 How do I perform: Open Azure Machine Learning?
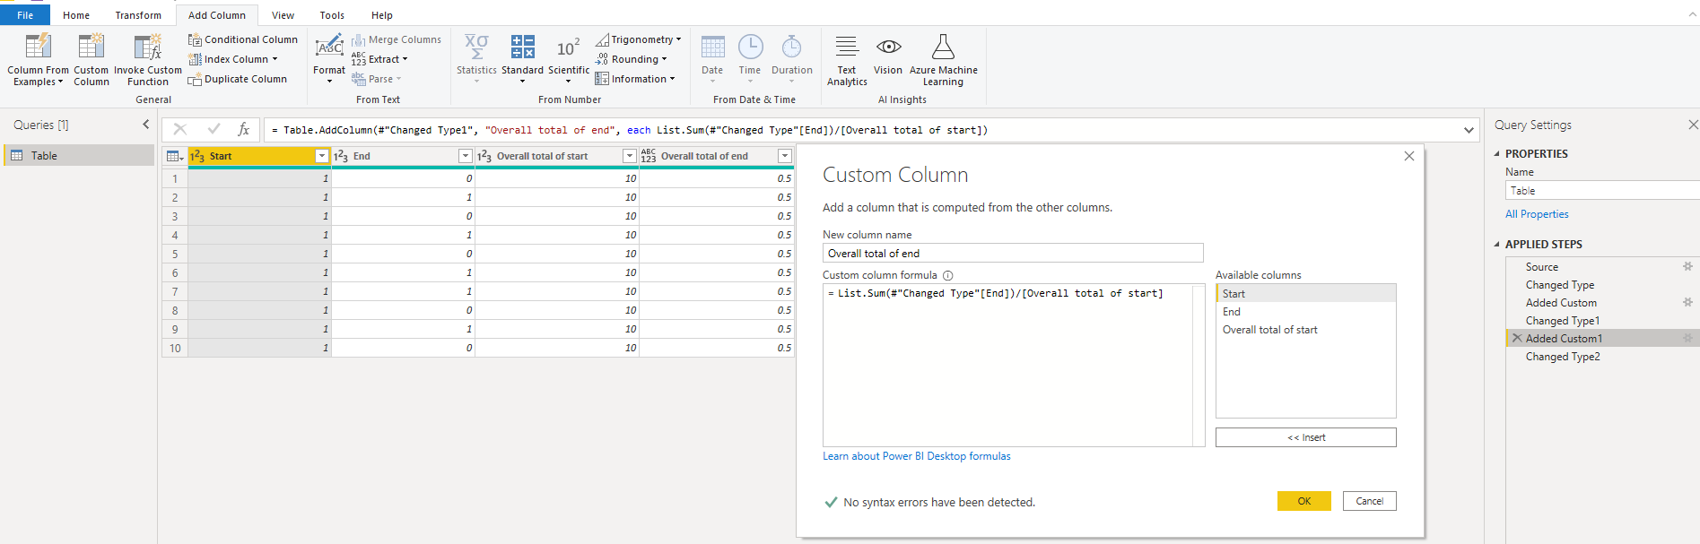tap(944, 60)
